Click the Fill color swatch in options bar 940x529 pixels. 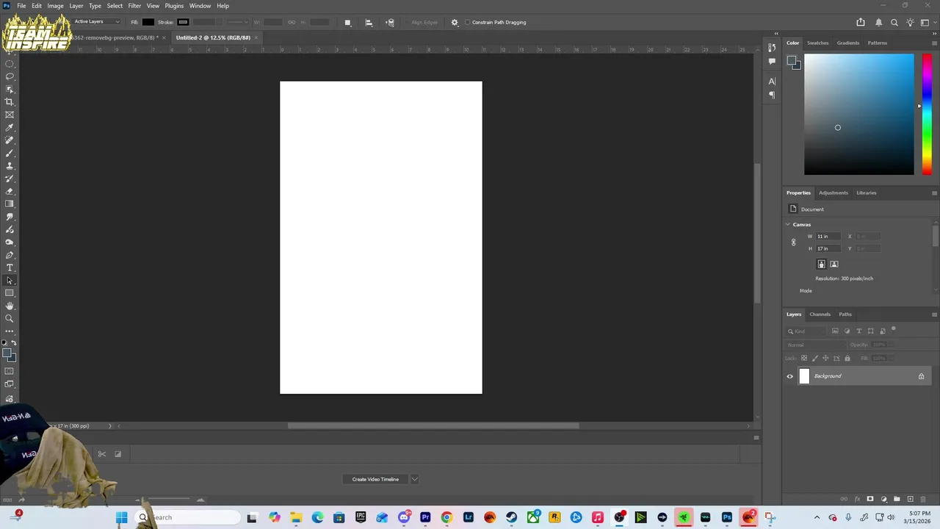(x=148, y=22)
